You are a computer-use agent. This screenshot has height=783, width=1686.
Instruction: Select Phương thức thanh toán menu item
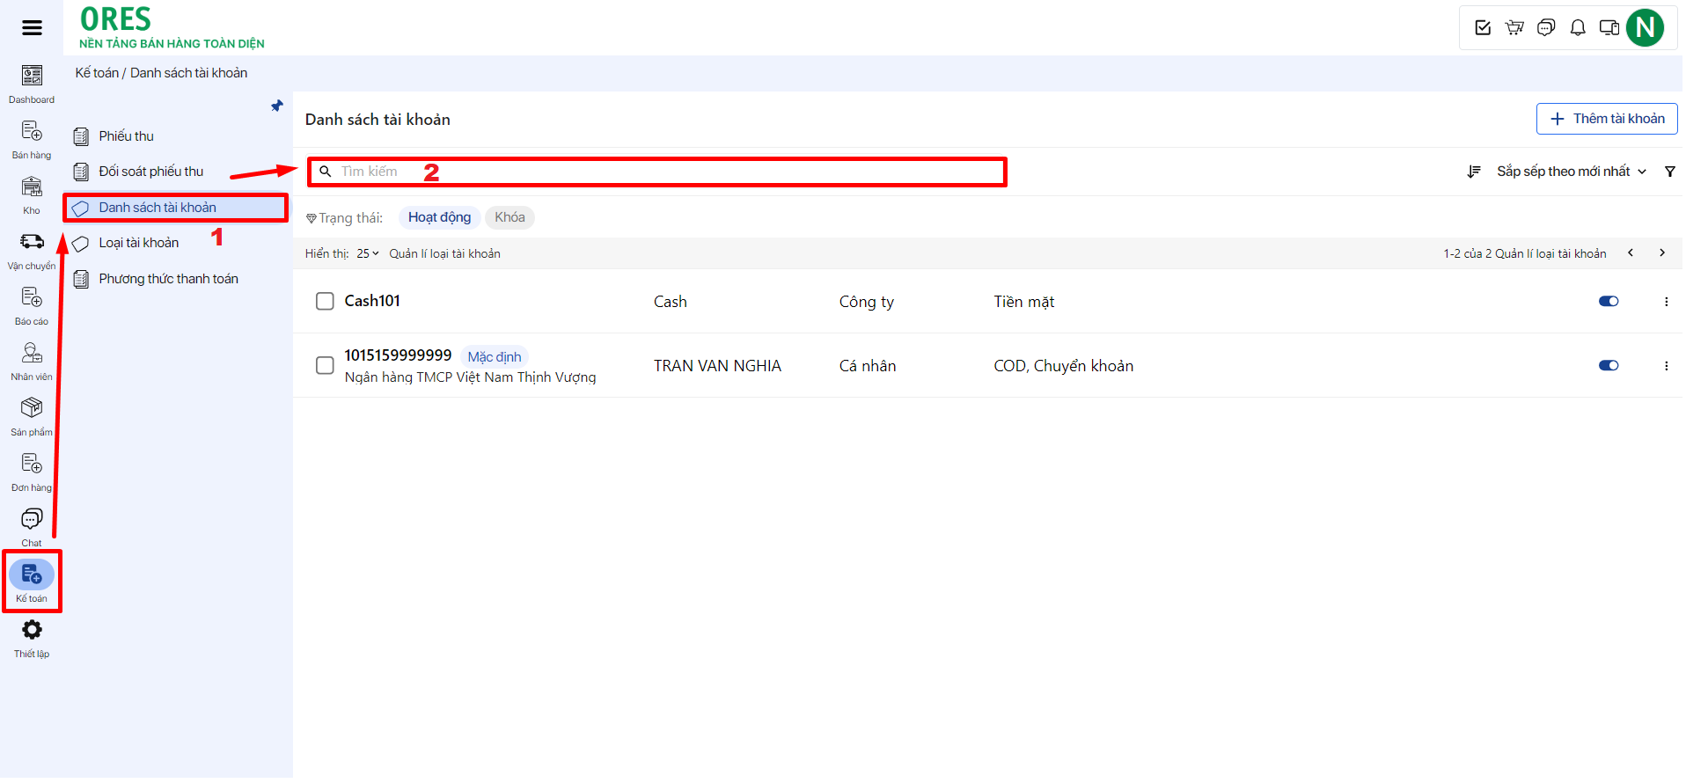168,280
